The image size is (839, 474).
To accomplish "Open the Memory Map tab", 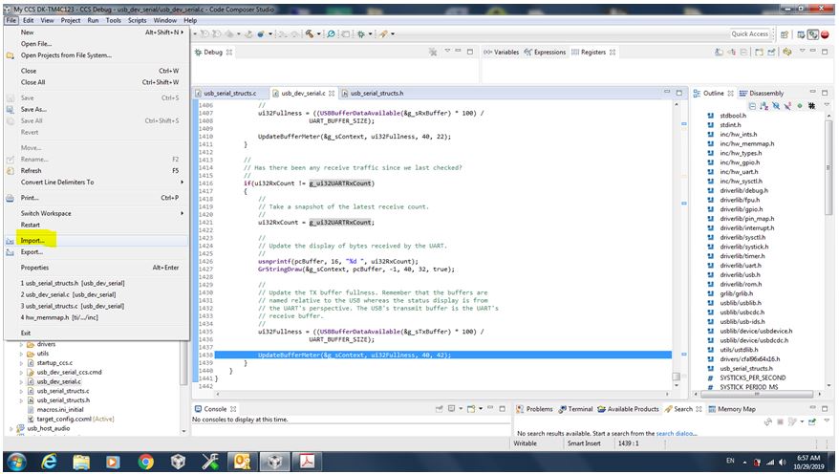I will point(732,409).
